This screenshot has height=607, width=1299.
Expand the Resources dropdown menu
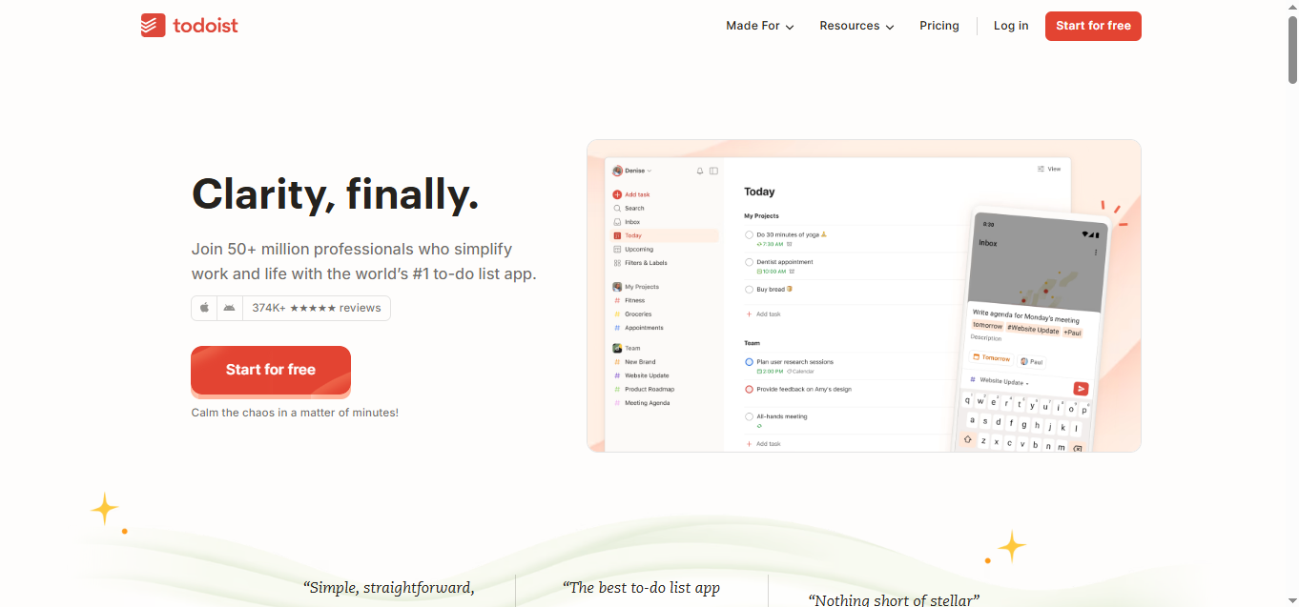pyautogui.click(x=856, y=26)
